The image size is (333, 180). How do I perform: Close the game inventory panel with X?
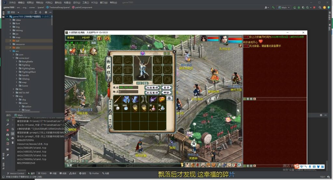coord(174,51)
